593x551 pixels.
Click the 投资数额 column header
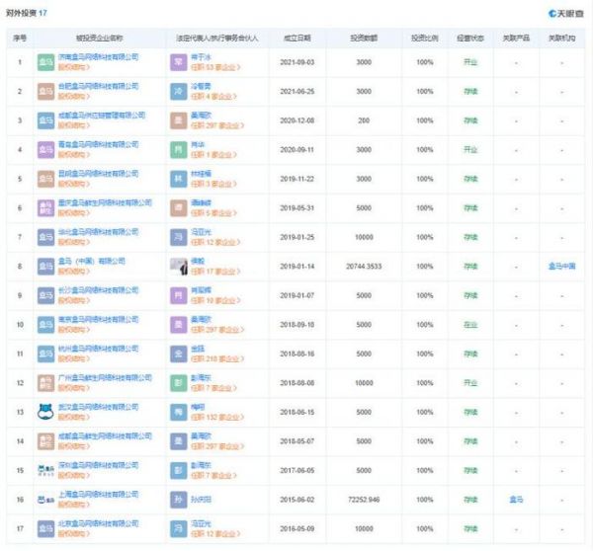coord(365,38)
